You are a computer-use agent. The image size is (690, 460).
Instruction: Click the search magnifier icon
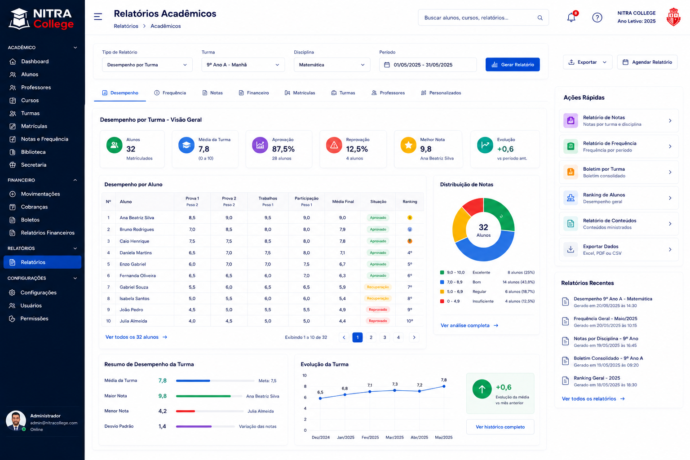pos(540,18)
